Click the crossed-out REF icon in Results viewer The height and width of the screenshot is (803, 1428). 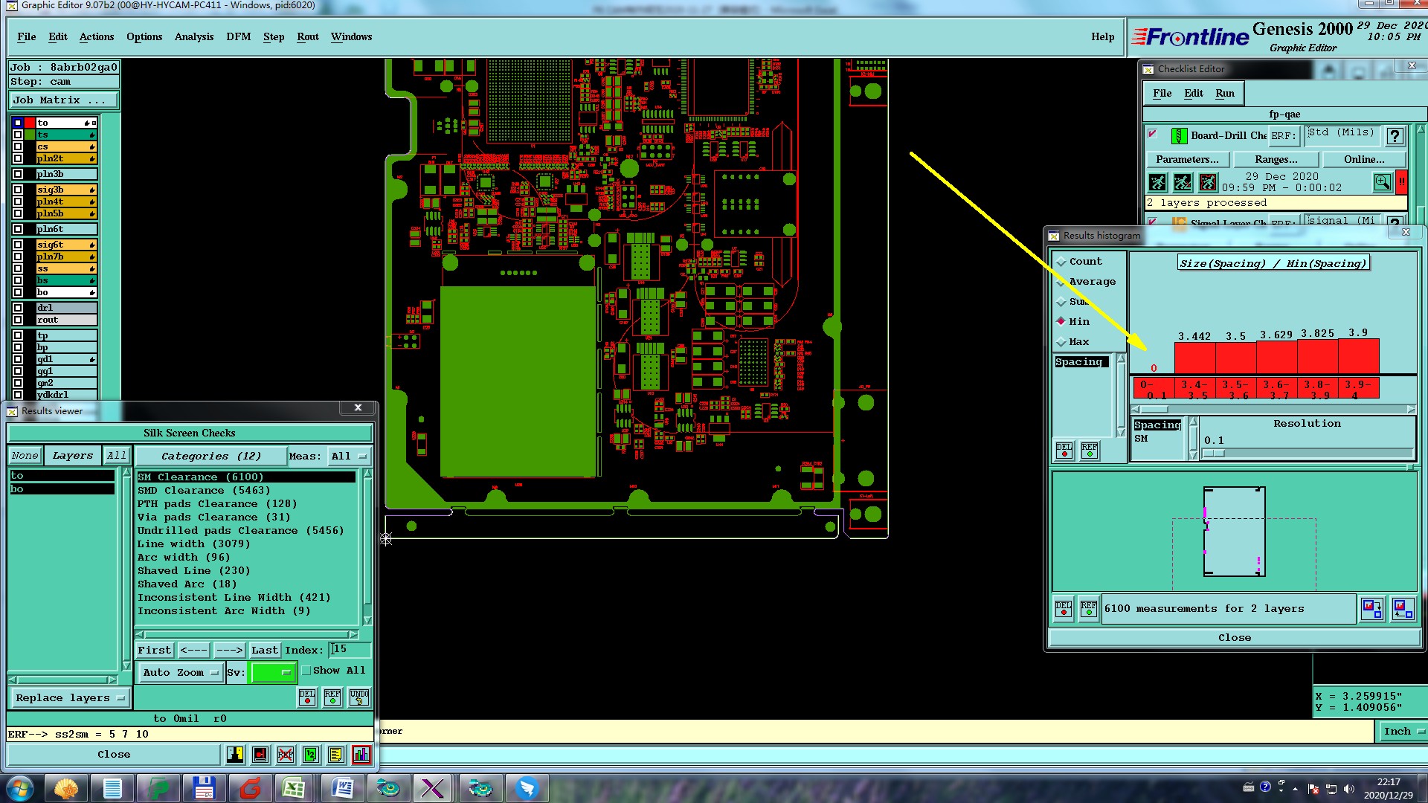pos(286,755)
